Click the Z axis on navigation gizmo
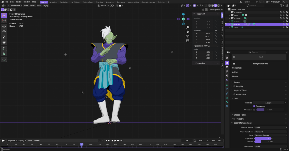 point(183,14)
